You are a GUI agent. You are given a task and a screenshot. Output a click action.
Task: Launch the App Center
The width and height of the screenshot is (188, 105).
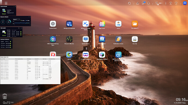tap(102, 24)
